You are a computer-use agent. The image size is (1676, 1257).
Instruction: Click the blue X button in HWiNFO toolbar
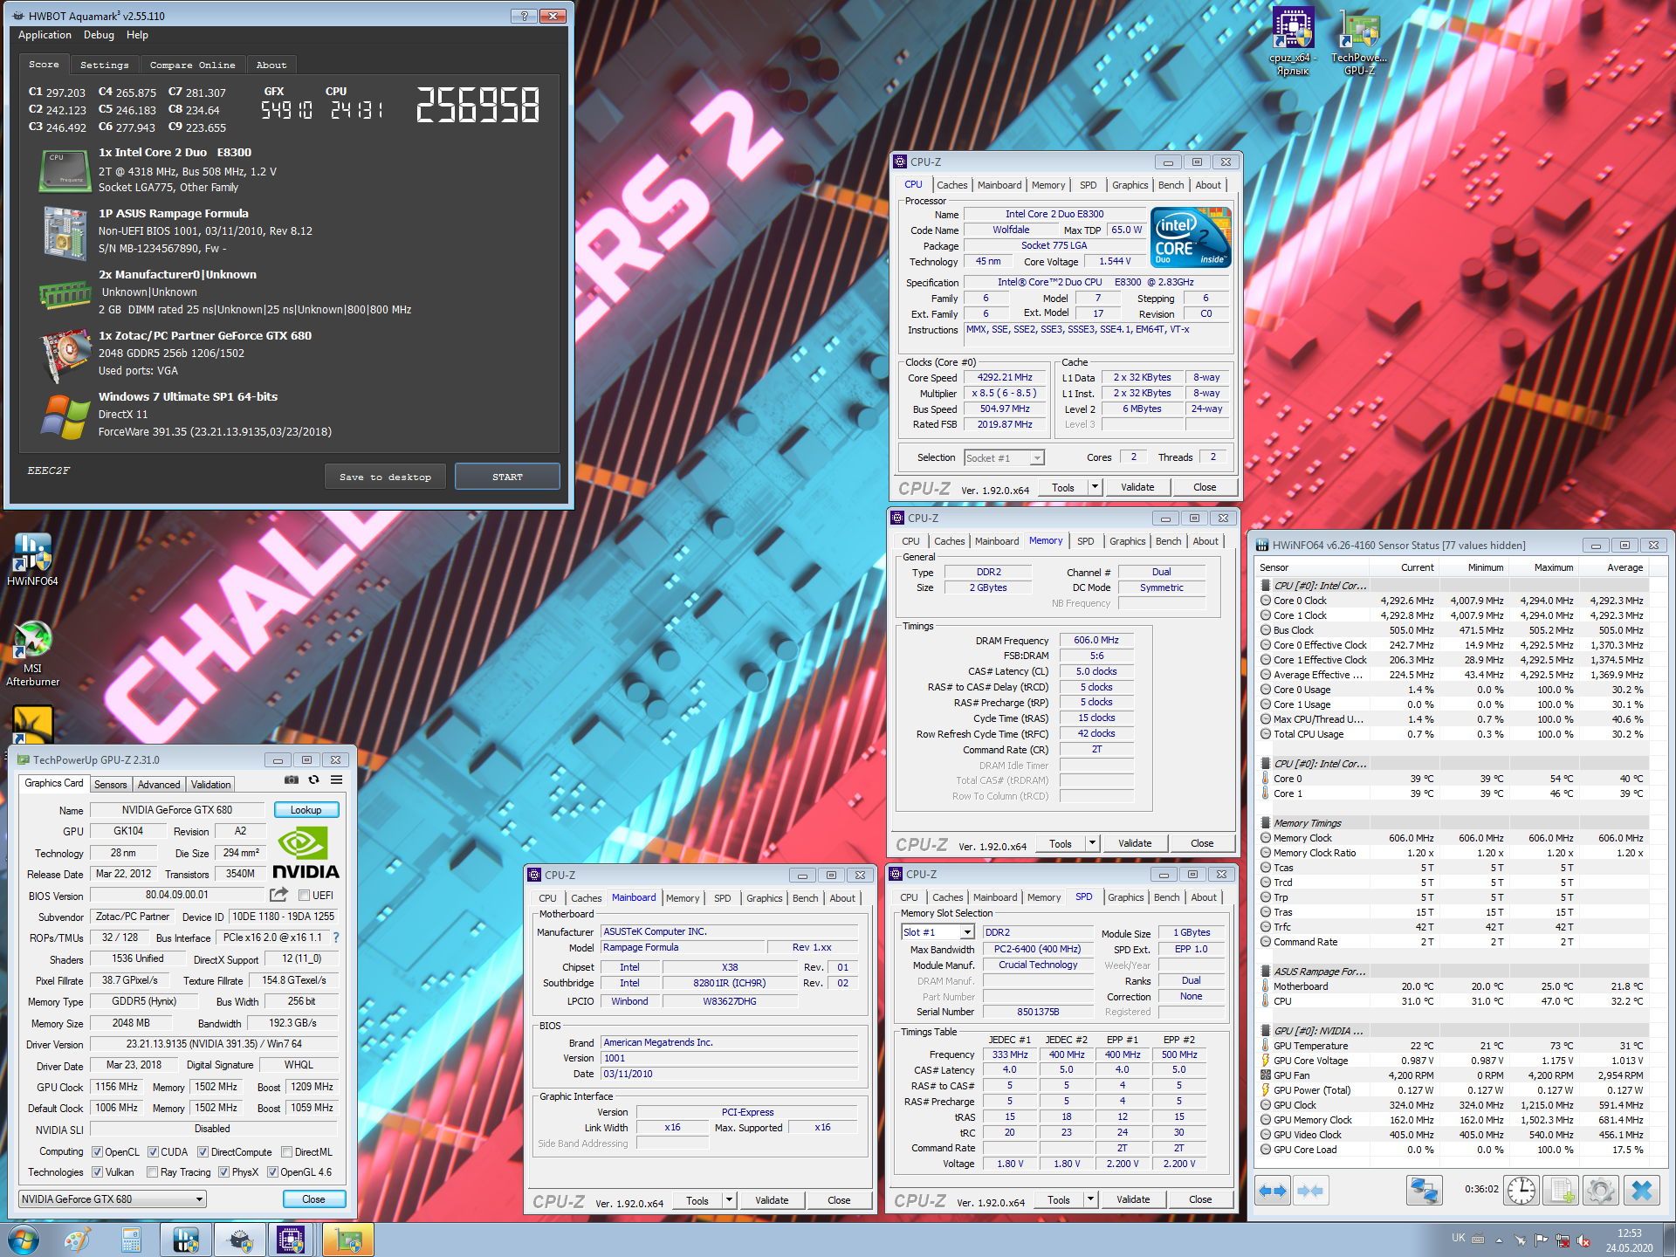tap(1641, 1191)
